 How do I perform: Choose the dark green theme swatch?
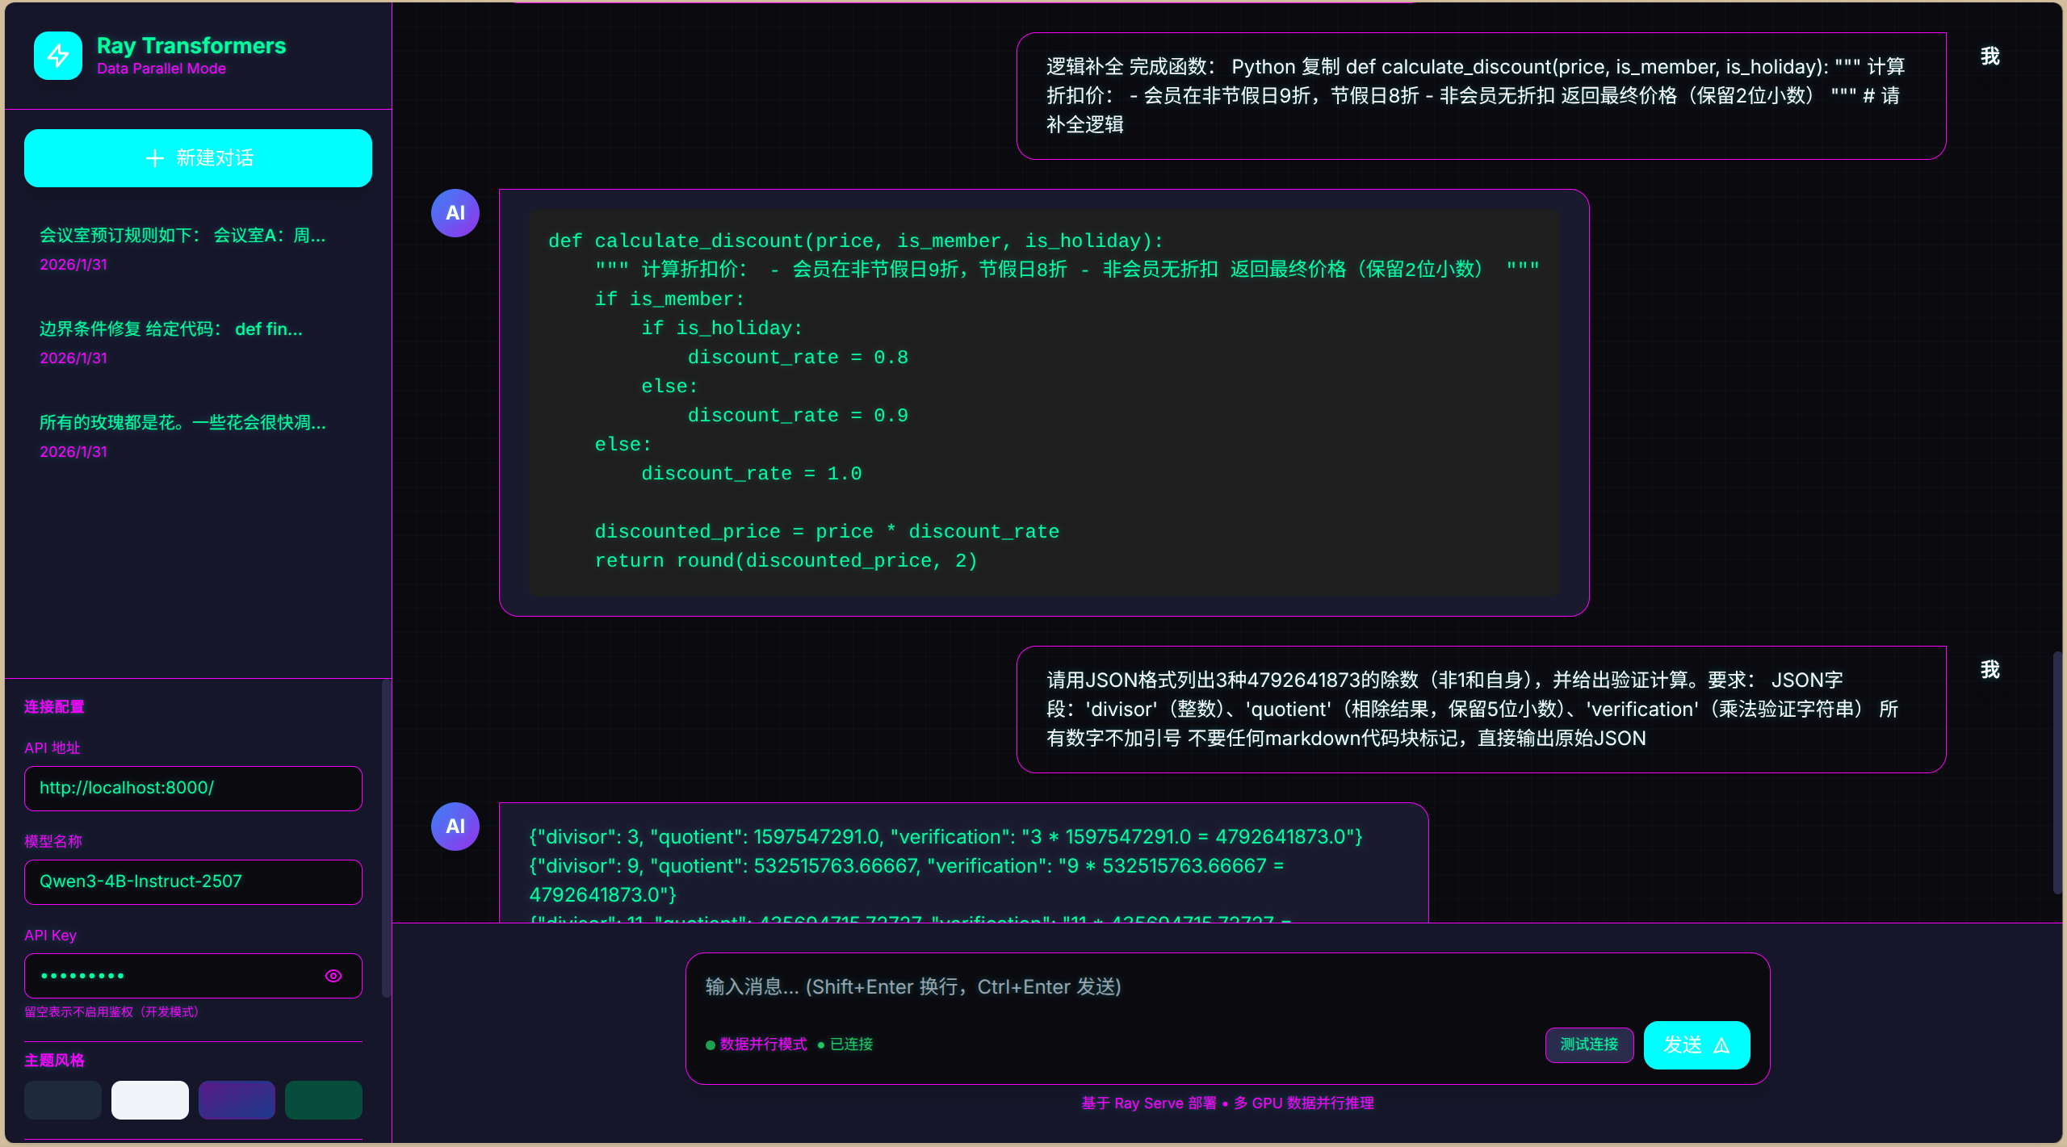pos(323,1100)
